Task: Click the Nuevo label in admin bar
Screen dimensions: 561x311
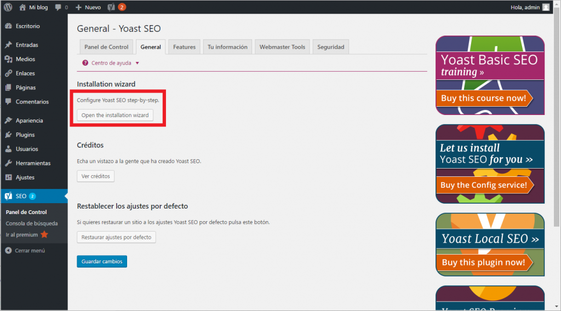Action: [x=93, y=7]
